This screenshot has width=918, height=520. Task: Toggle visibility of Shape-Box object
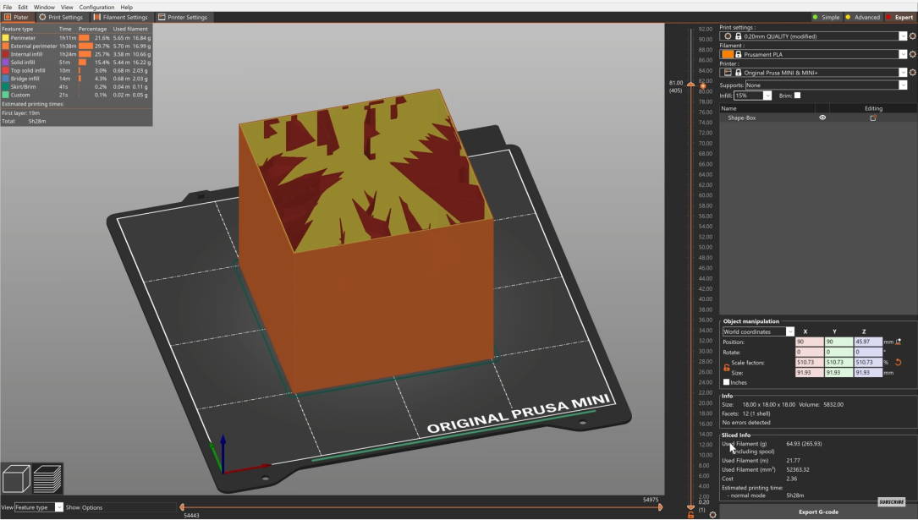pos(822,118)
